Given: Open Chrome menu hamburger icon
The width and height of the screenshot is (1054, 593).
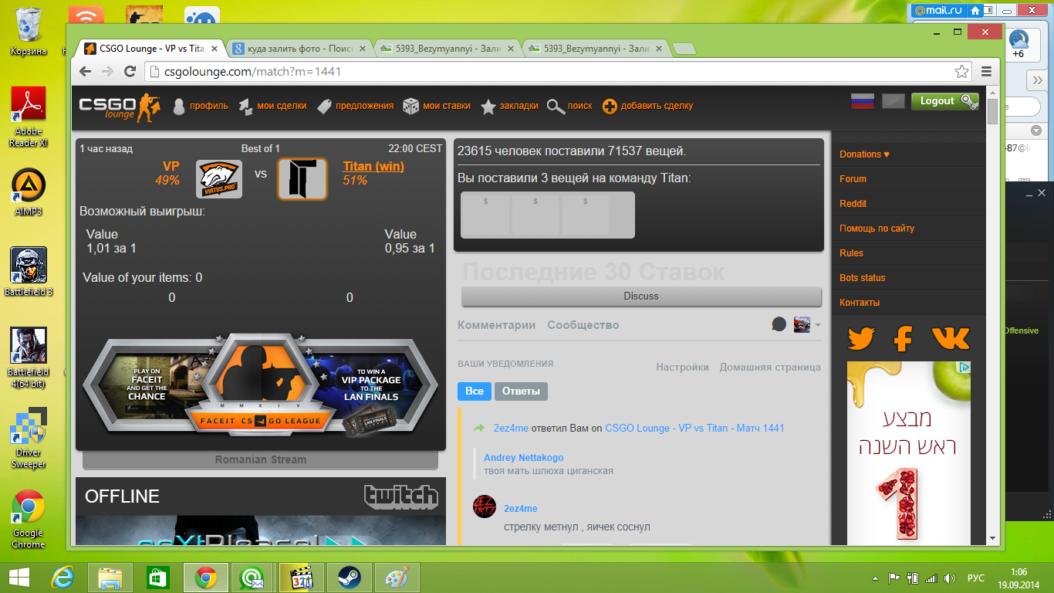Looking at the screenshot, I should [986, 72].
